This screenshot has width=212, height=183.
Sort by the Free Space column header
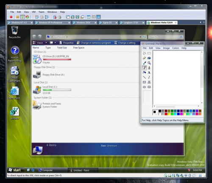[x=79, y=48]
